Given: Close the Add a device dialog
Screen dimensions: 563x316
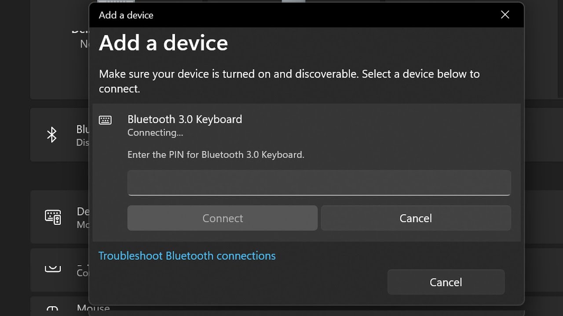Looking at the screenshot, I should 505,14.
